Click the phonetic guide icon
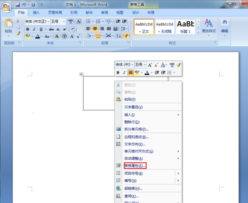 (x=70, y=21)
